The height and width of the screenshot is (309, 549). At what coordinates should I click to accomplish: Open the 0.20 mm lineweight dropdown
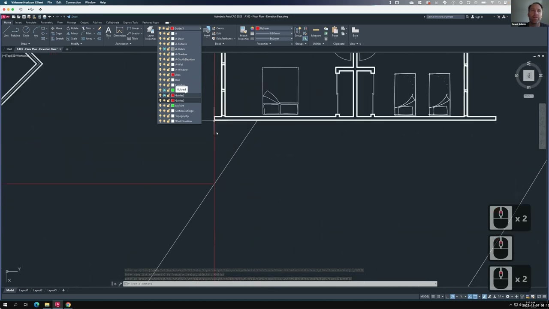(x=291, y=33)
